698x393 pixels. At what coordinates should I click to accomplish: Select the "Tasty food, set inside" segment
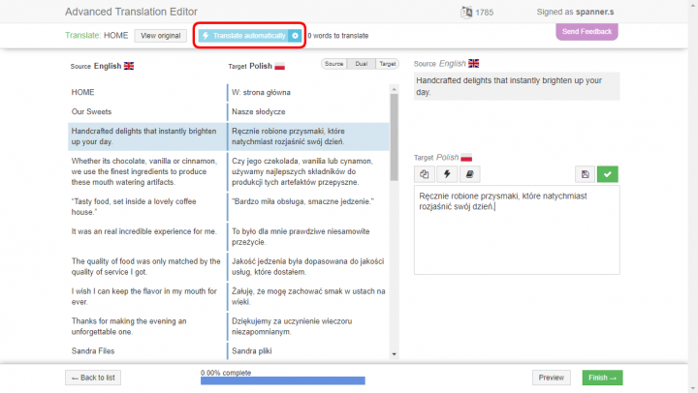coord(147,207)
